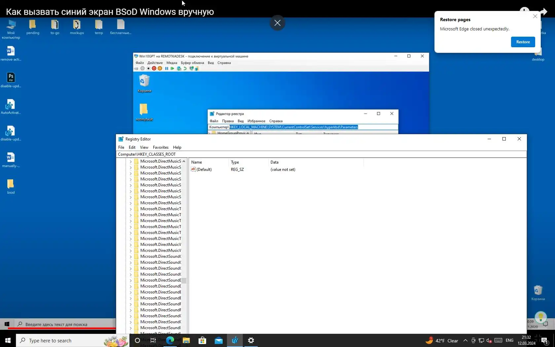Select the mockups folder icon
The height and width of the screenshot is (347, 555).
(x=77, y=27)
